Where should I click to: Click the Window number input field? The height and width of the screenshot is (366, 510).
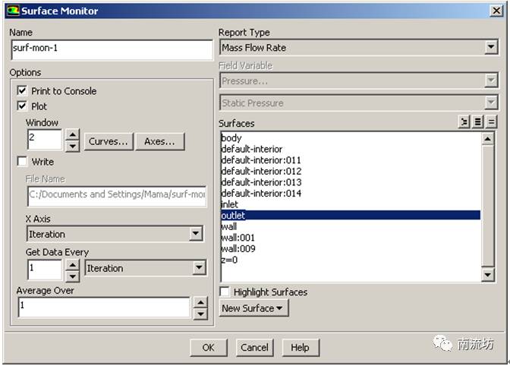[45, 140]
